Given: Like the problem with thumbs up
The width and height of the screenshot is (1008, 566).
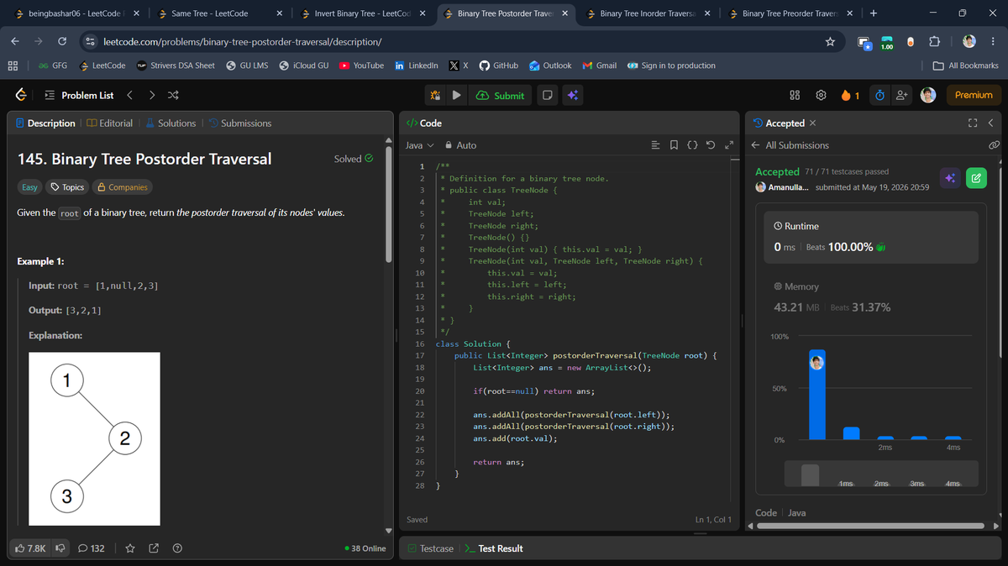Looking at the screenshot, I should click(x=31, y=548).
